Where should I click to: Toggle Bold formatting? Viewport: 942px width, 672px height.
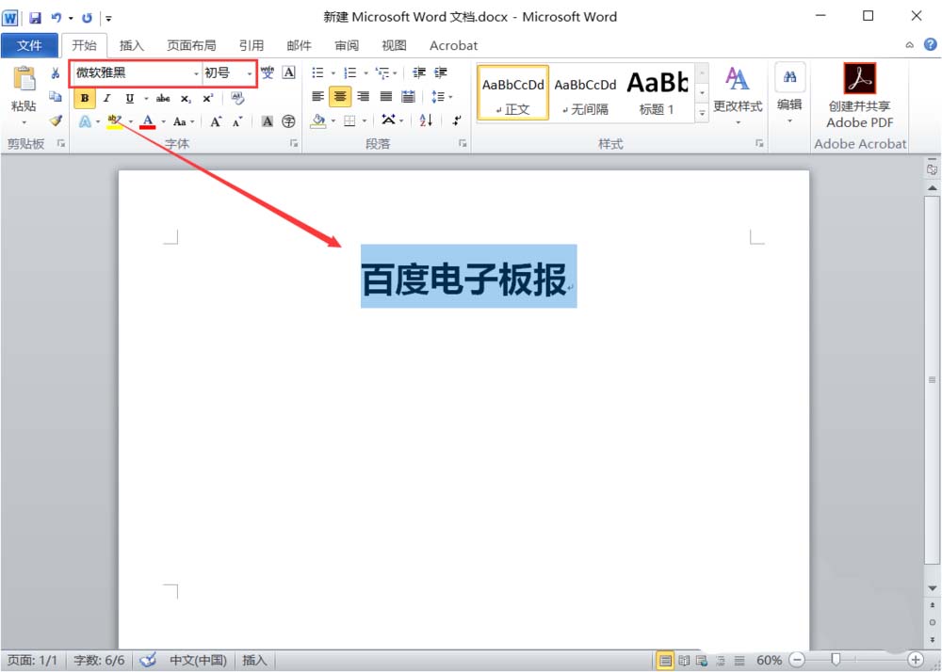(x=85, y=99)
